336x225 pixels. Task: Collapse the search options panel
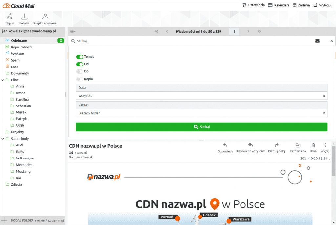(x=332, y=41)
